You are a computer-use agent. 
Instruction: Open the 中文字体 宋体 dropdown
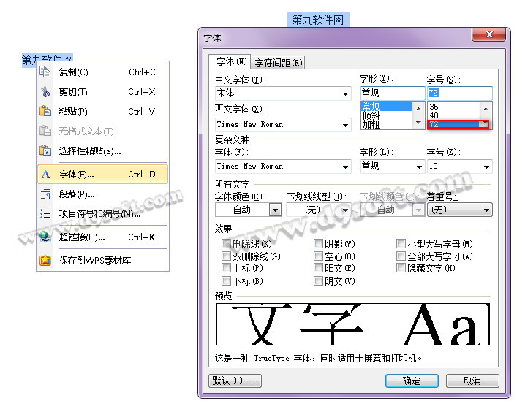pyautogui.click(x=283, y=93)
